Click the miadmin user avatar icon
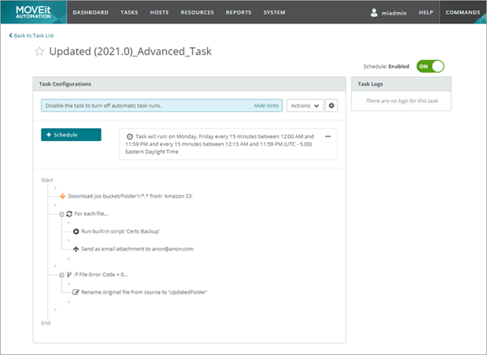The image size is (487, 355). (x=374, y=12)
